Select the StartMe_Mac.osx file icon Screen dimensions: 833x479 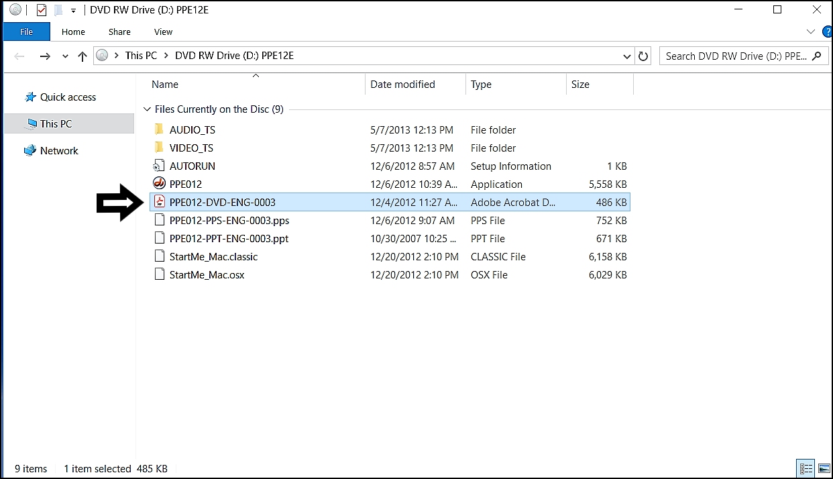(159, 274)
